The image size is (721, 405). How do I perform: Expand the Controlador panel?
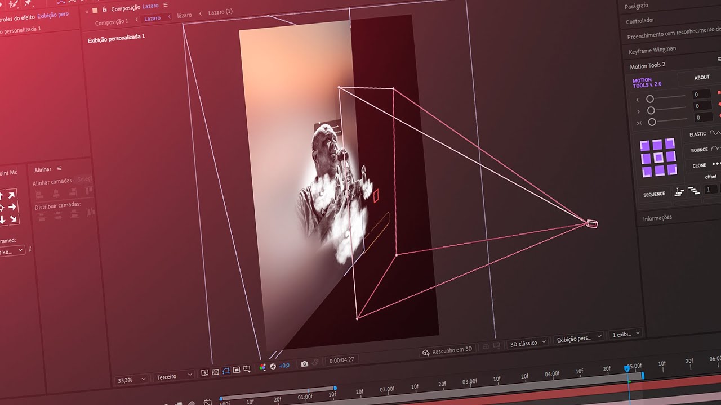pyautogui.click(x=640, y=21)
